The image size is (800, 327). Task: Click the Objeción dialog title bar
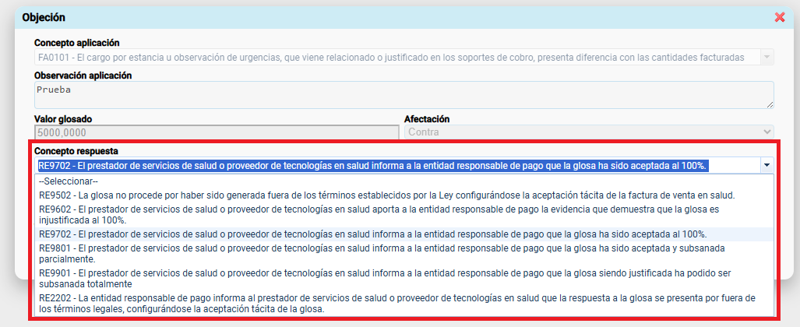coord(389,17)
